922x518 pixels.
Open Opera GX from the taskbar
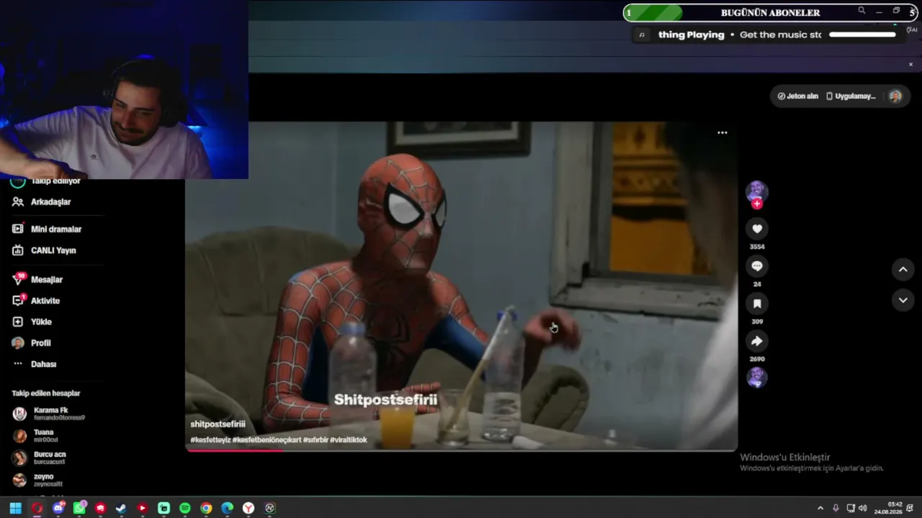pyautogui.click(x=37, y=509)
